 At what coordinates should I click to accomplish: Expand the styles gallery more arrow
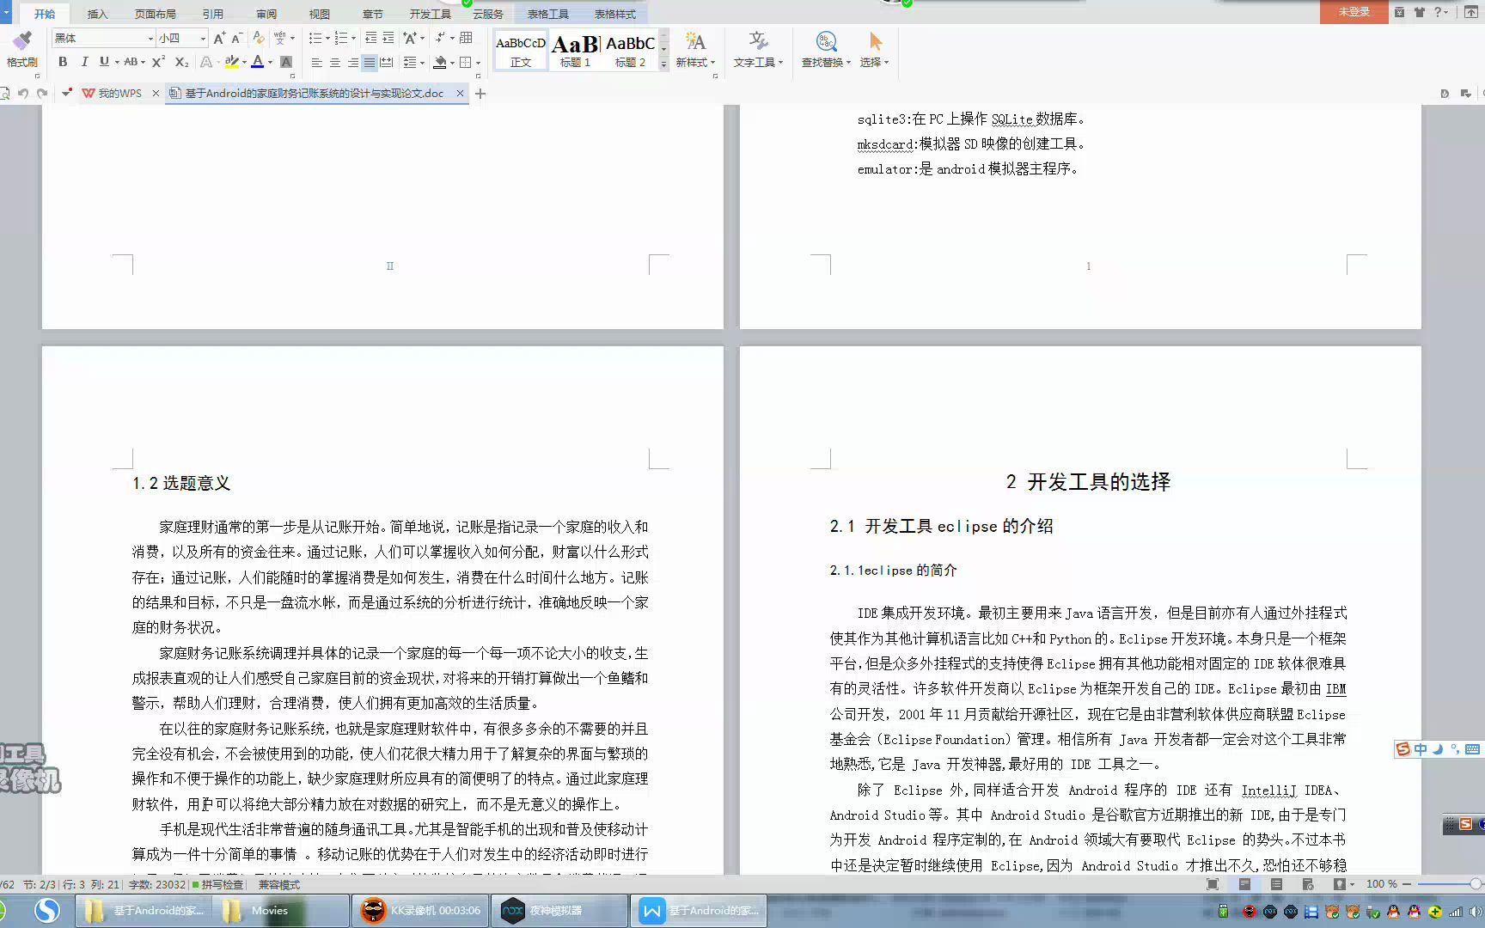pyautogui.click(x=663, y=64)
